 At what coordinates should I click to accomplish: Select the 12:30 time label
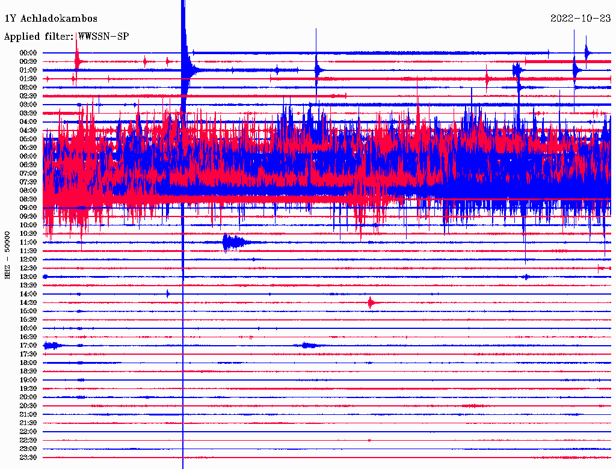28,268
